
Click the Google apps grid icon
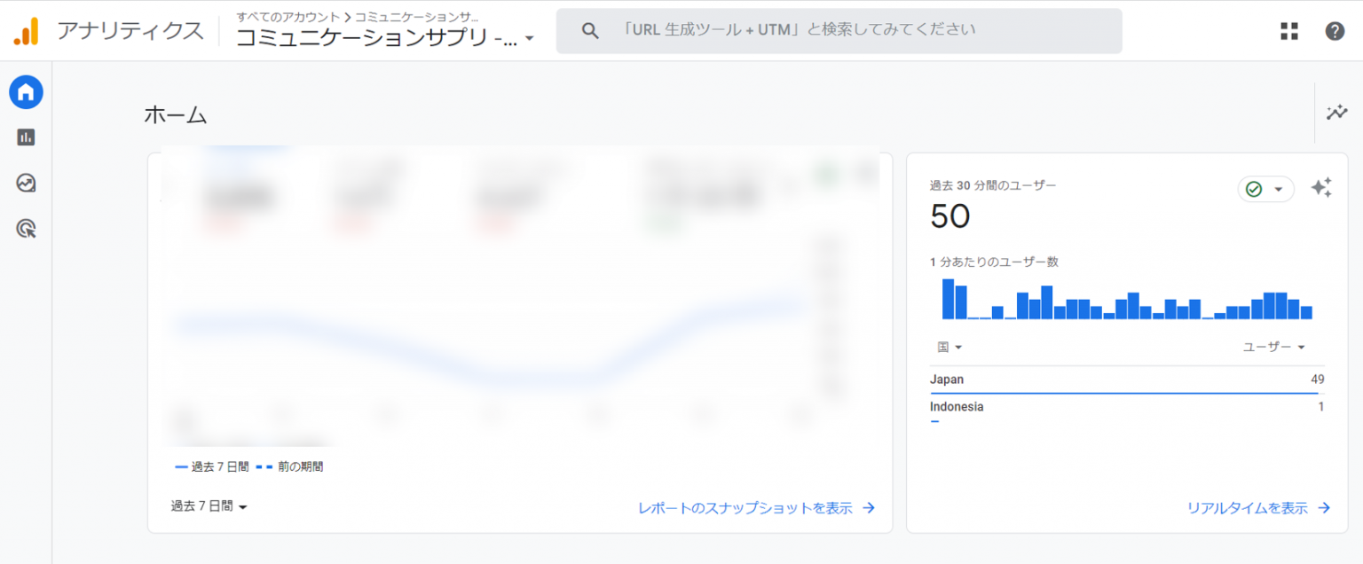(x=1289, y=31)
